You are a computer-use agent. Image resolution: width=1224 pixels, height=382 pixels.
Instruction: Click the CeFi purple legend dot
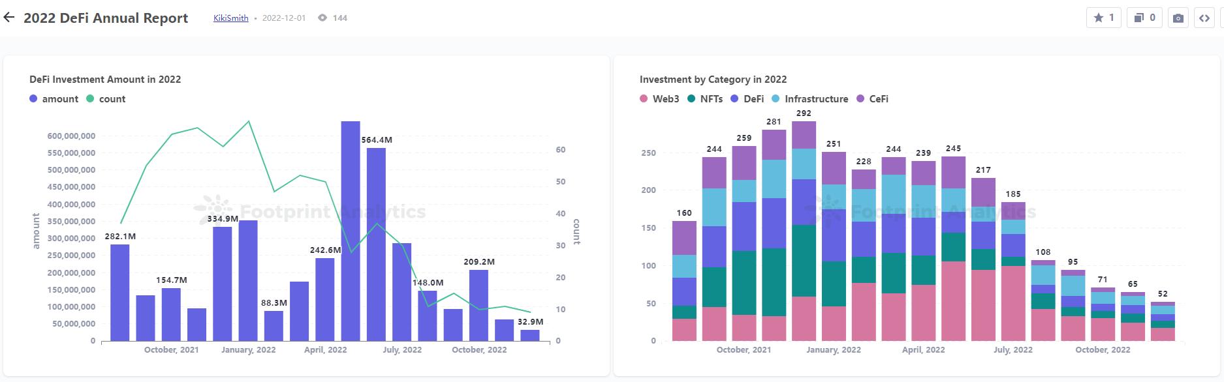860,99
